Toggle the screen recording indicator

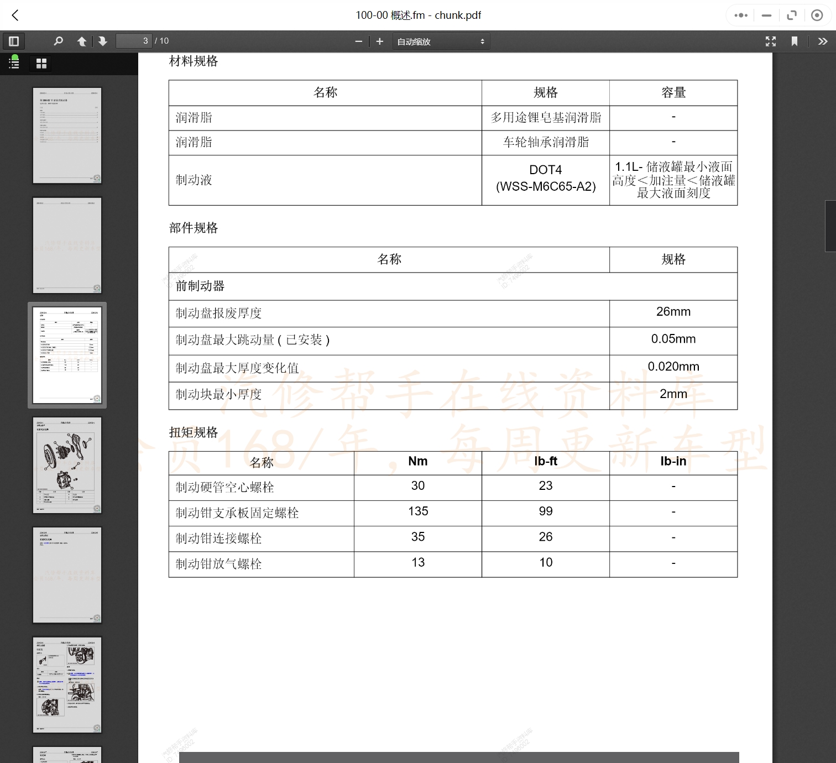click(817, 15)
